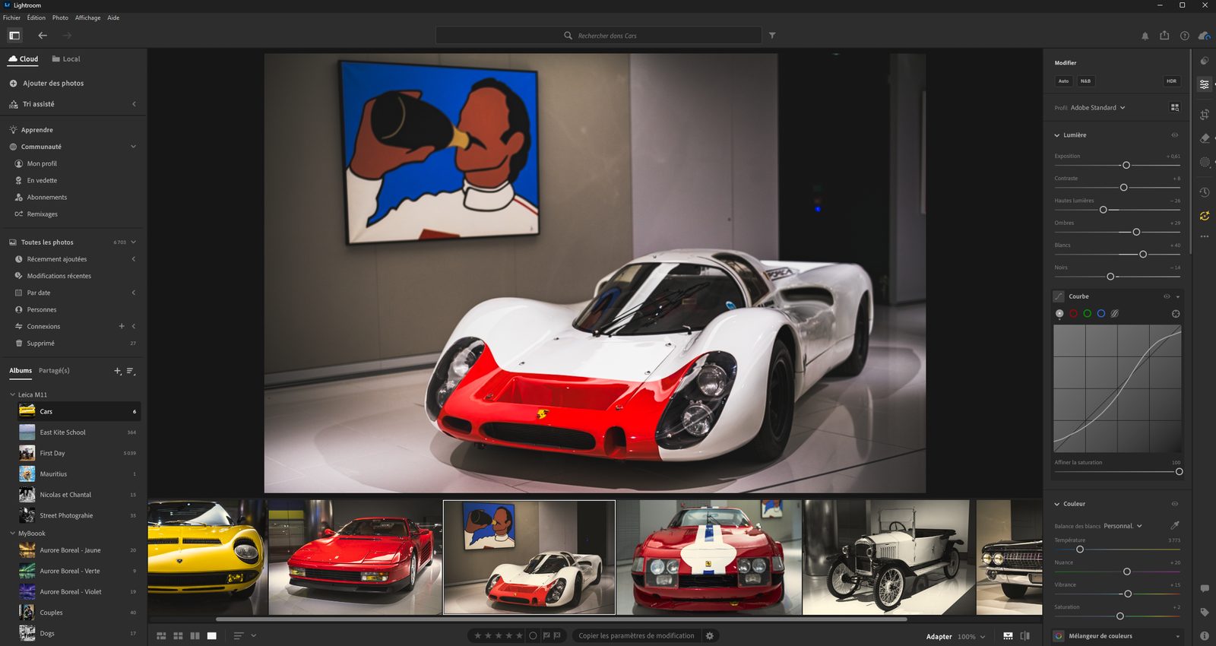Open the Affichage menu
1216x646 pixels.
pos(87,17)
